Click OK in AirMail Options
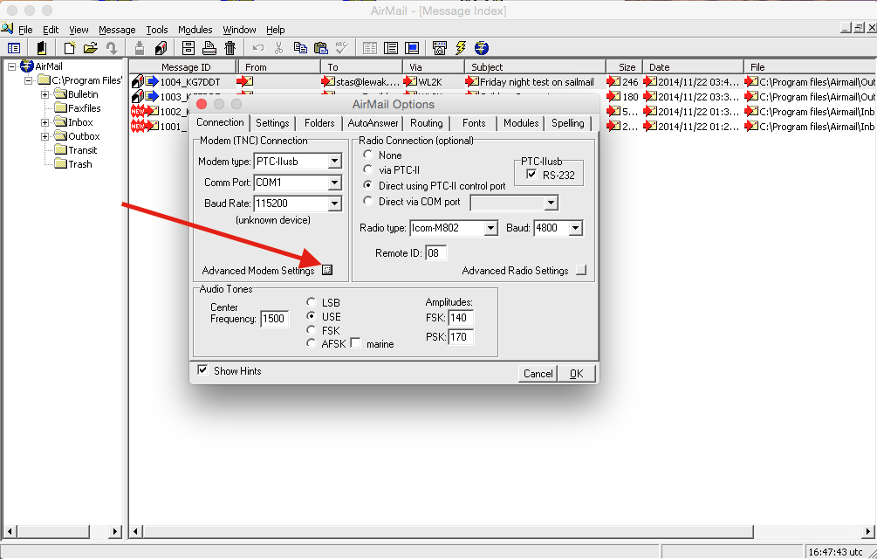Viewport: 877px width, 559px height. tap(576, 373)
